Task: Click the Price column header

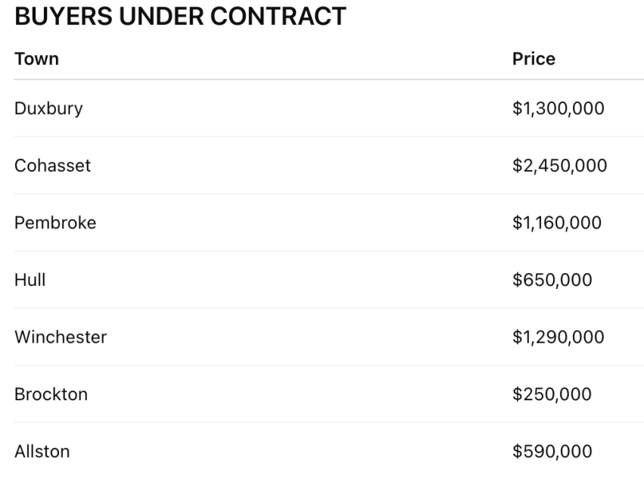Action: [534, 59]
